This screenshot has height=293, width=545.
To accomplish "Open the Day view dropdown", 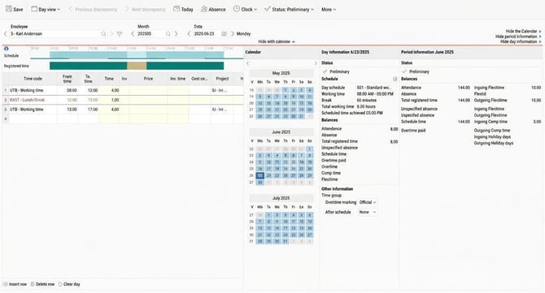I will [x=46, y=10].
